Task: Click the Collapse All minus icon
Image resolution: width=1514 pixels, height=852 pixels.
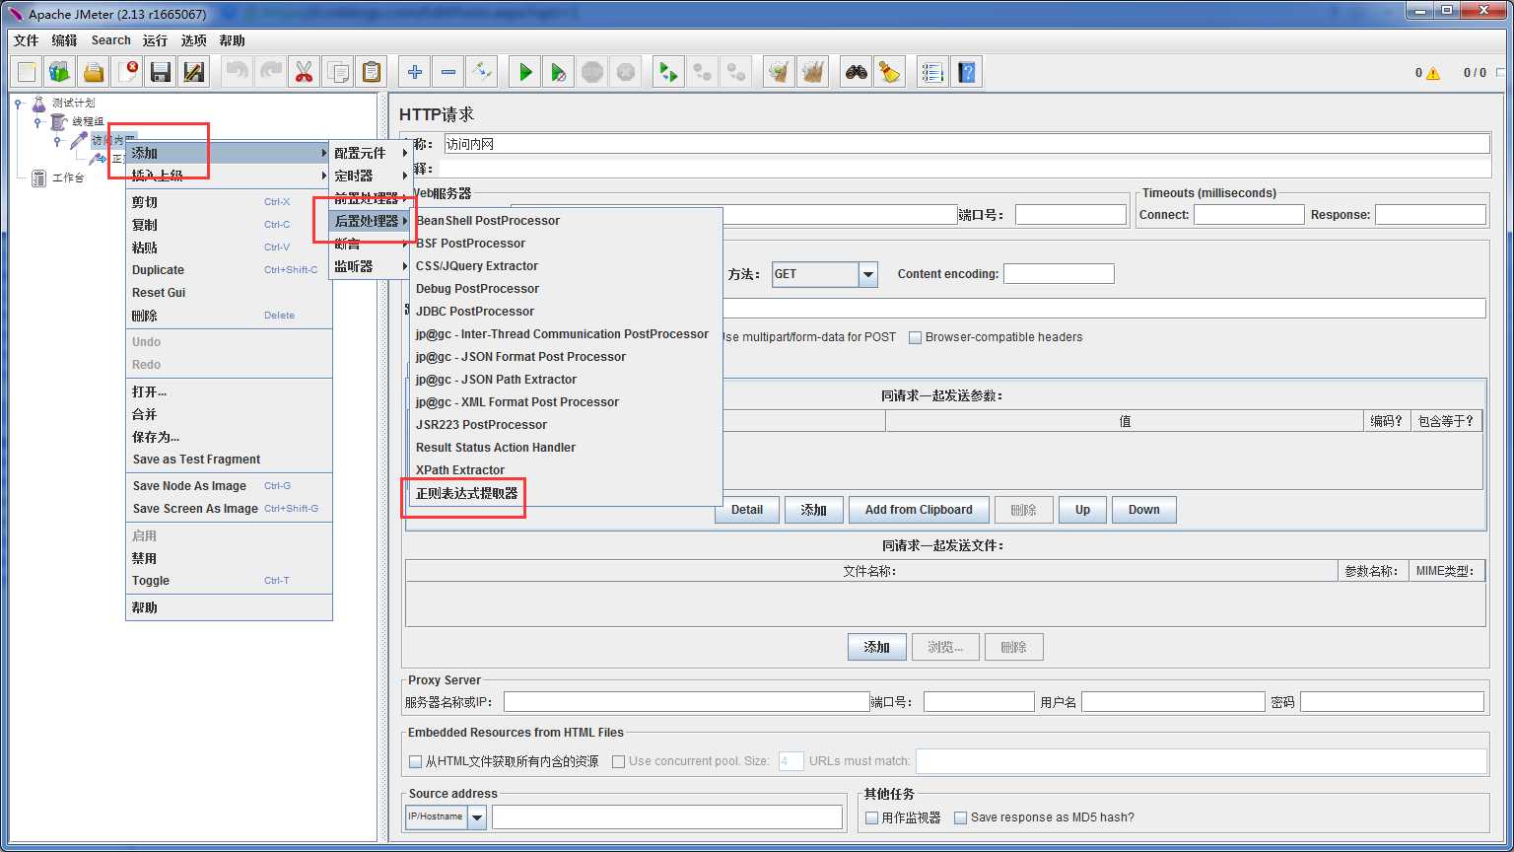Action: pyautogui.click(x=448, y=72)
